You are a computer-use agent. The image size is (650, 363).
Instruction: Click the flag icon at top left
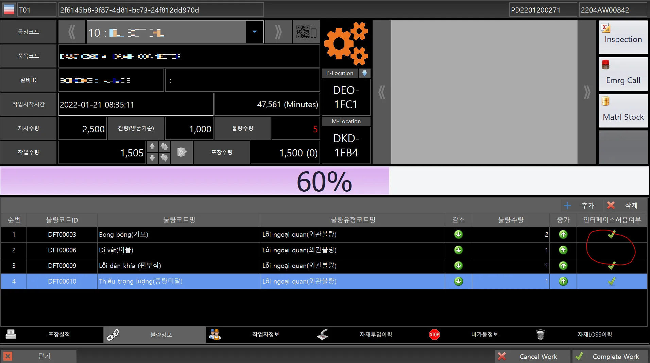9,9
